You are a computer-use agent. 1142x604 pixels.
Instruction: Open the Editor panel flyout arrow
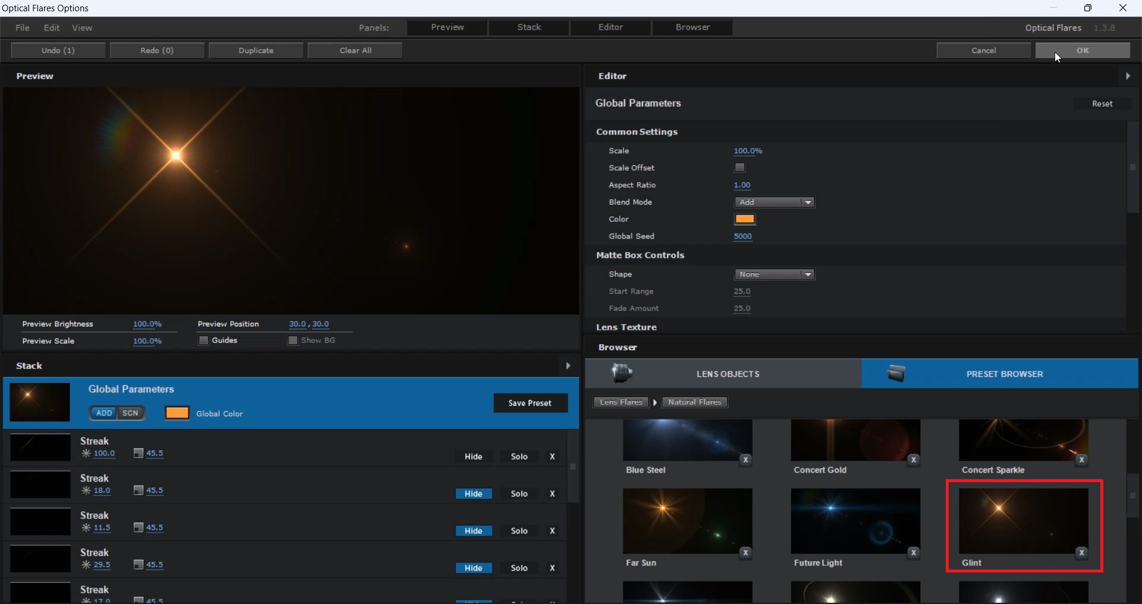(x=1128, y=76)
